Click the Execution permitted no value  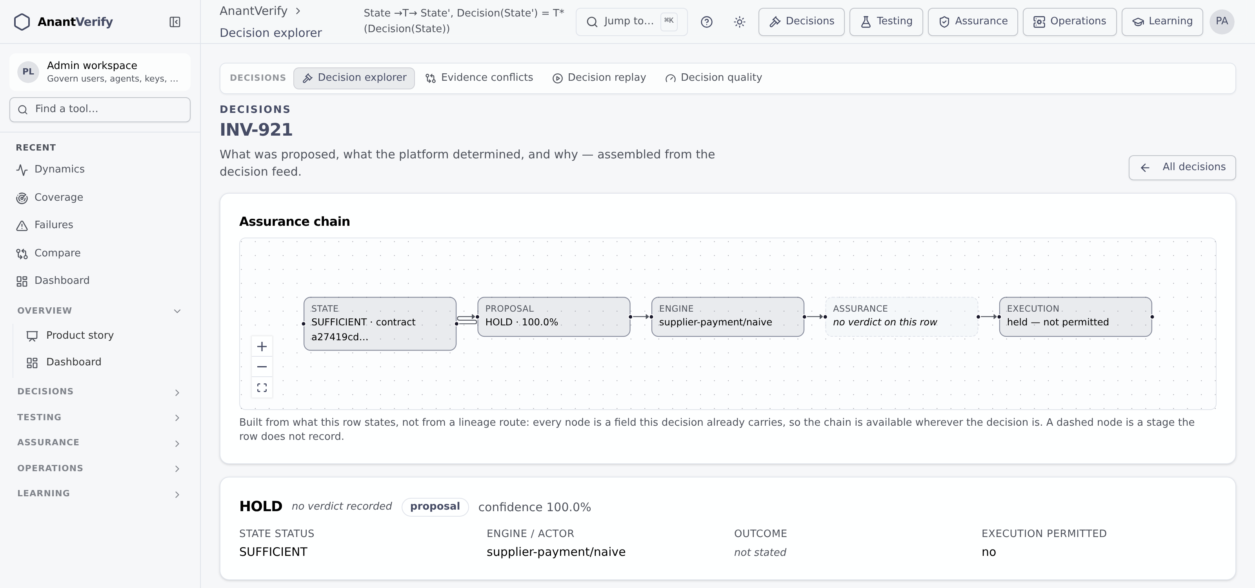point(988,552)
